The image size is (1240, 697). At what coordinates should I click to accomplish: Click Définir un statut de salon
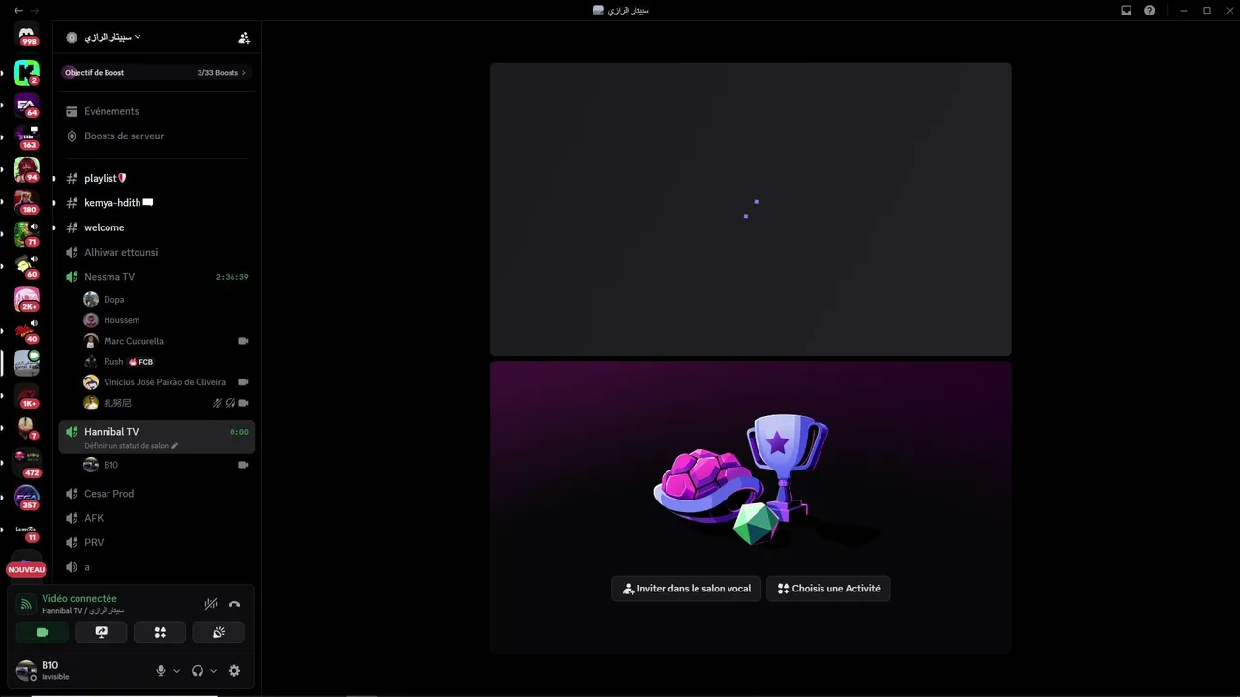pos(127,446)
